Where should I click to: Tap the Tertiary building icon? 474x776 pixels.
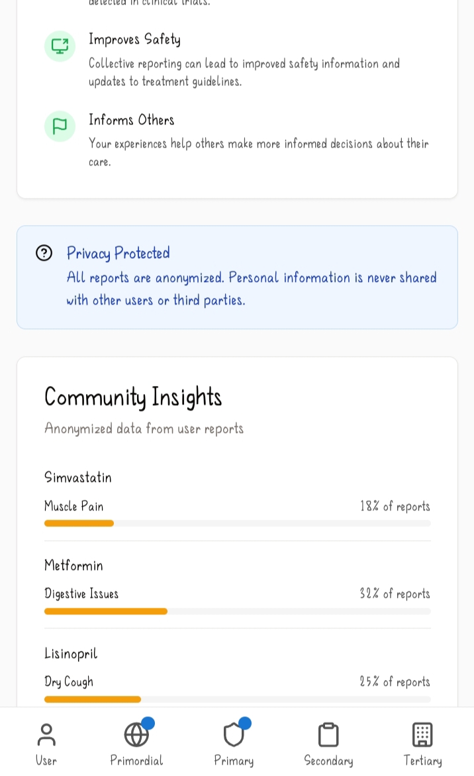[422, 734]
